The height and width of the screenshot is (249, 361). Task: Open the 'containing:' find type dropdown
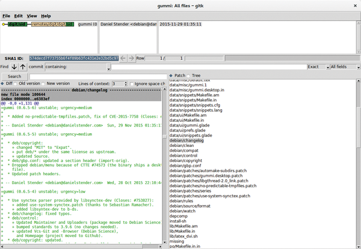(78, 67)
